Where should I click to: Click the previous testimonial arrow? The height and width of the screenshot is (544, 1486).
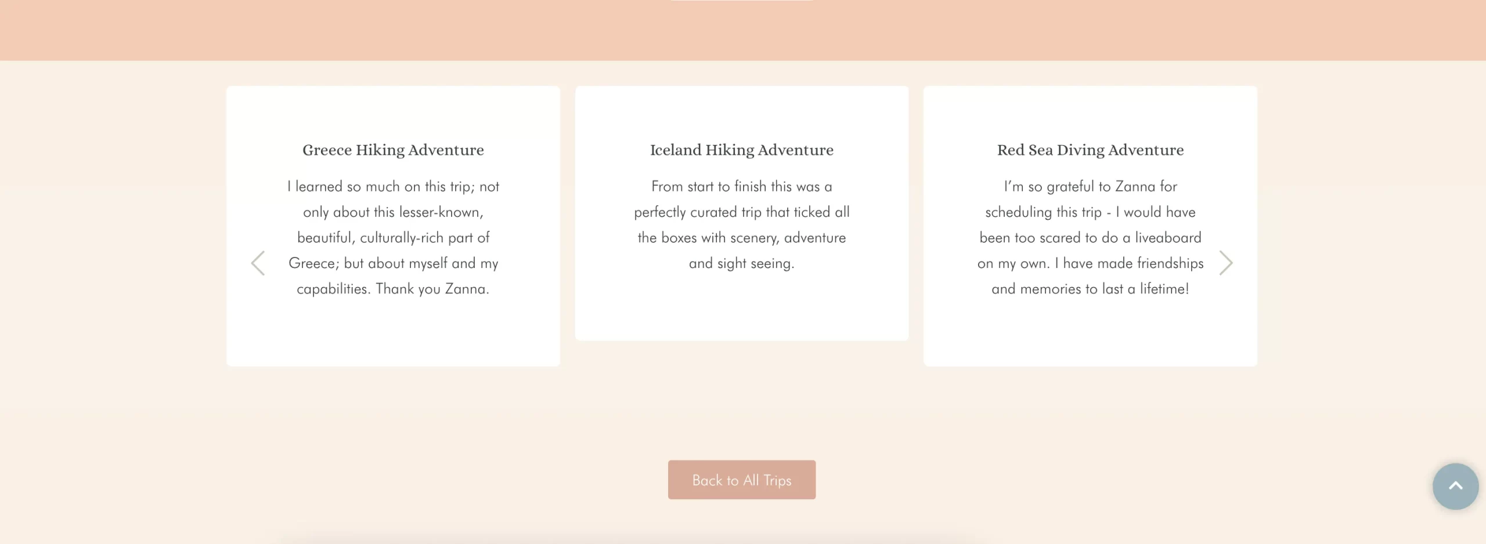pos(258,263)
